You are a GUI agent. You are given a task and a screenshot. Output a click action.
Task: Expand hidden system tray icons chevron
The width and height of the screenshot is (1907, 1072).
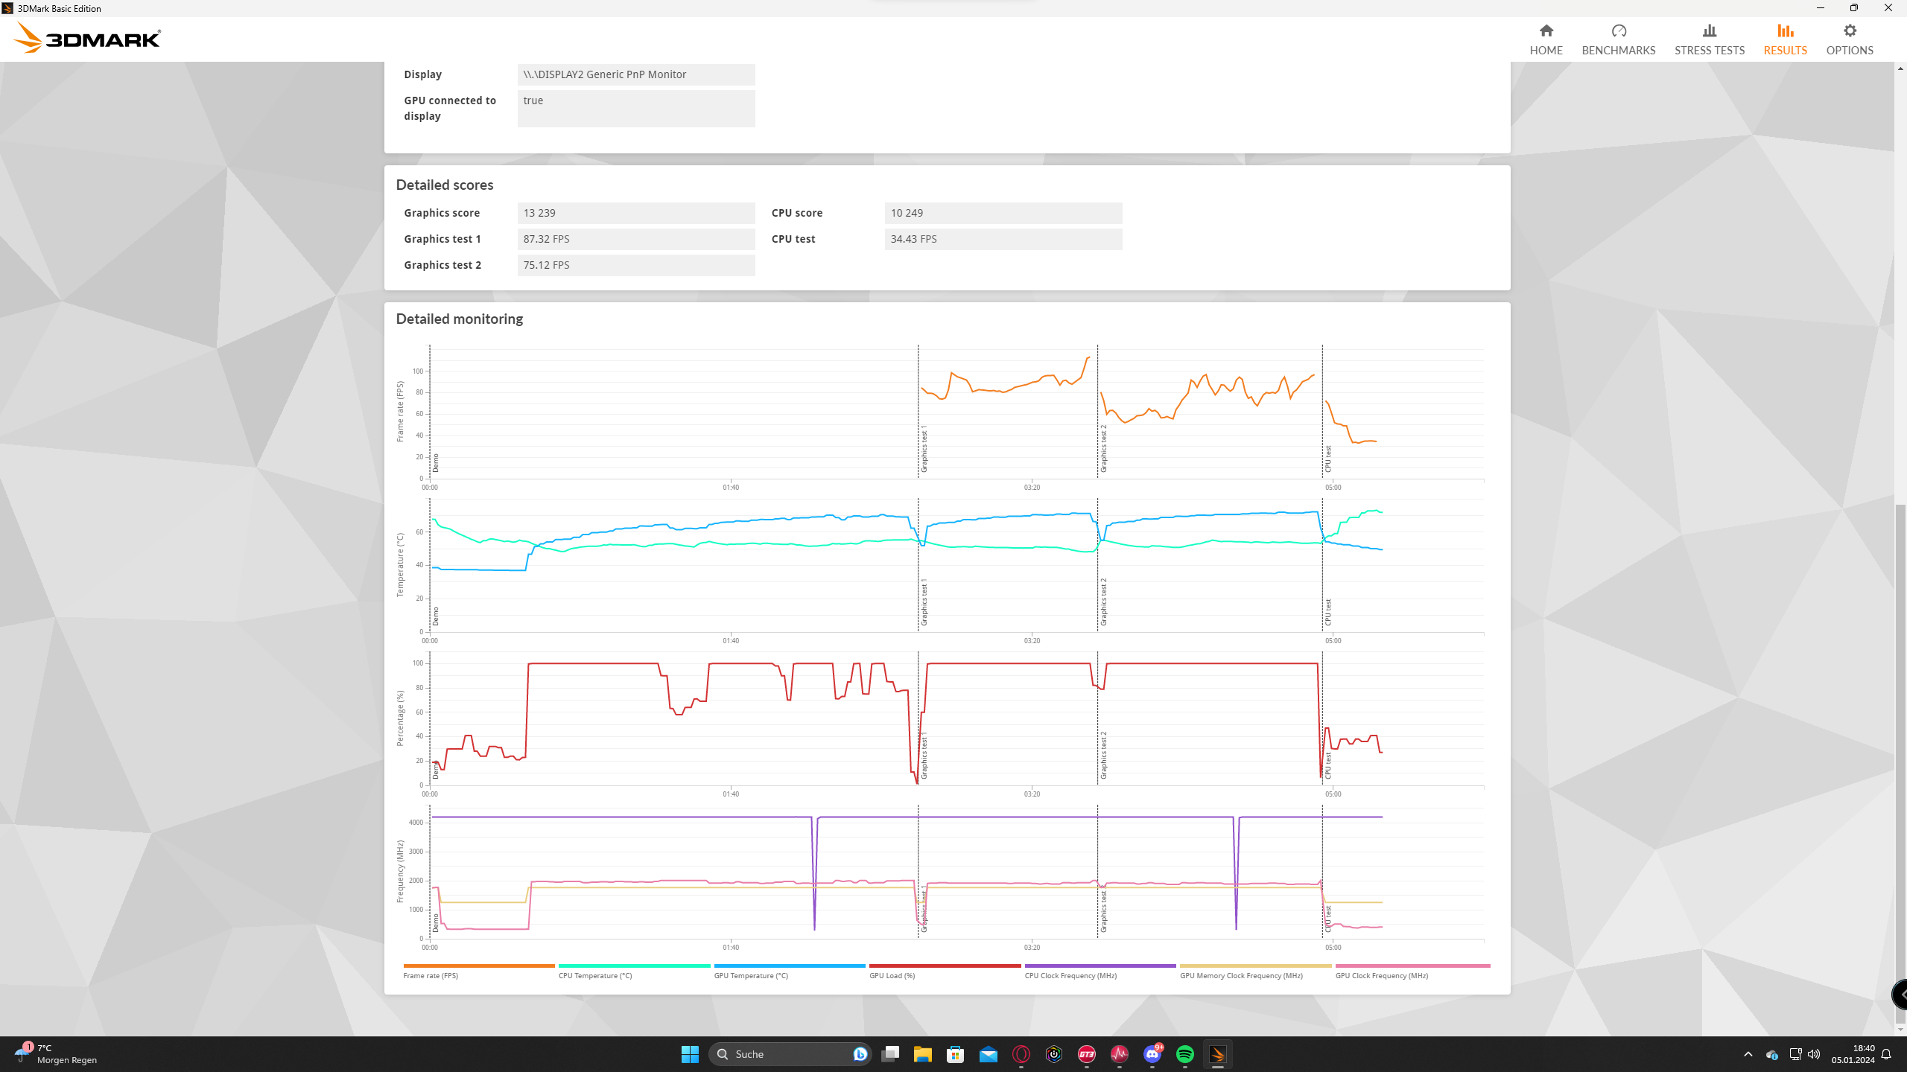click(1748, 1054)
